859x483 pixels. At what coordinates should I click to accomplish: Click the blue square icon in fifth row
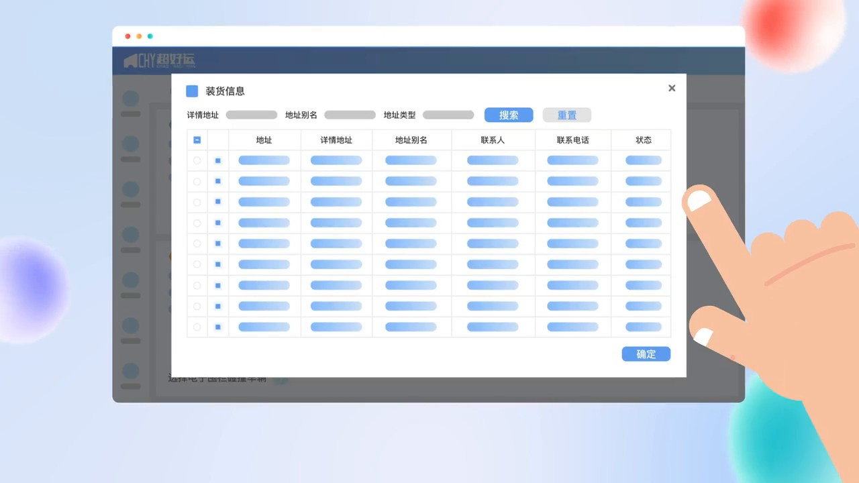click(218, 244)
